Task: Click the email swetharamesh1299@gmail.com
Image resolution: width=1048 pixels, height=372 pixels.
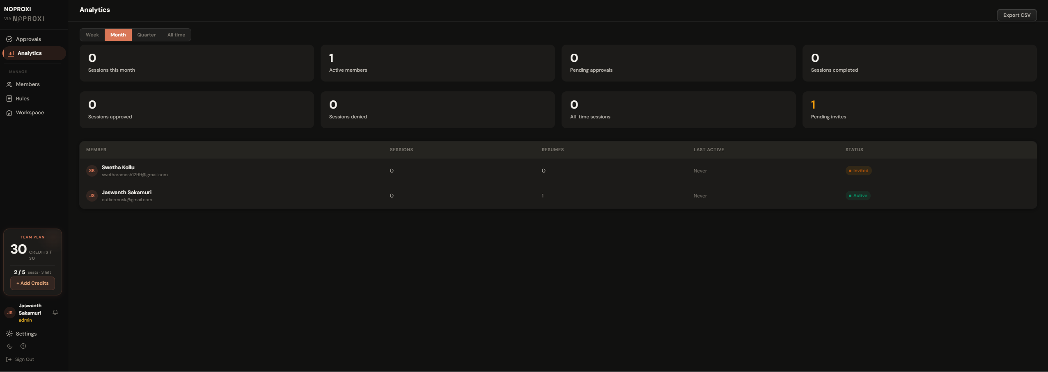Action: [135, 175]
